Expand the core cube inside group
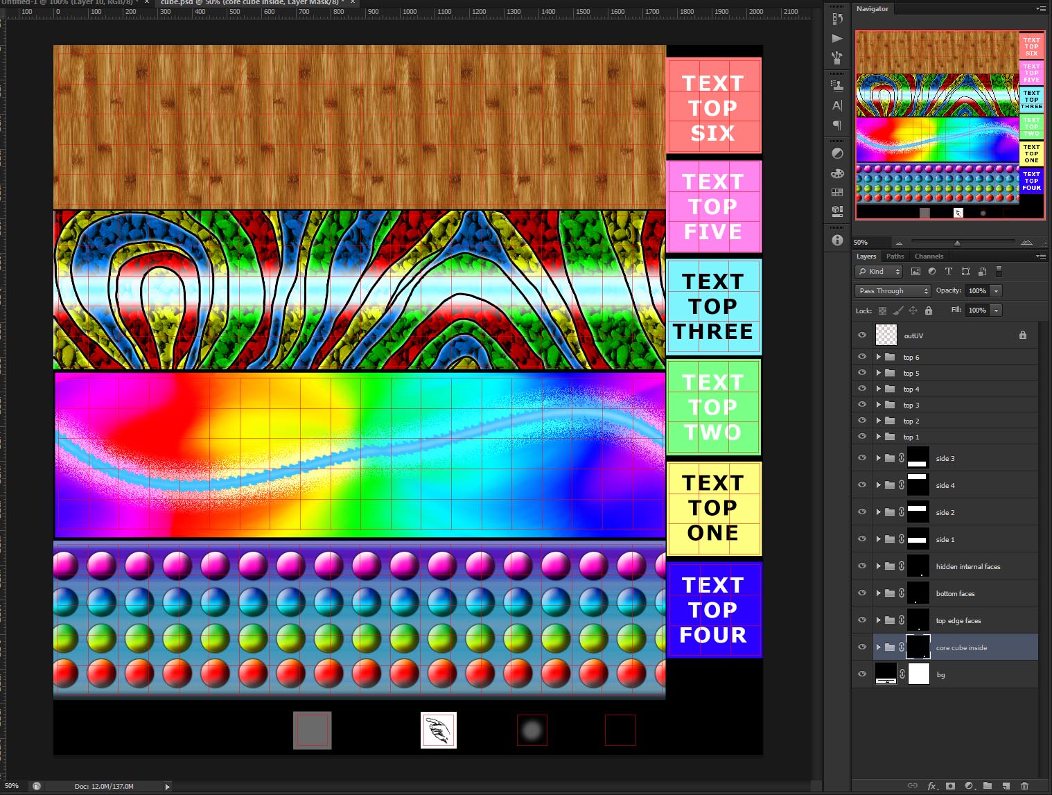The image size is (1052, 795). pos(878,647)
